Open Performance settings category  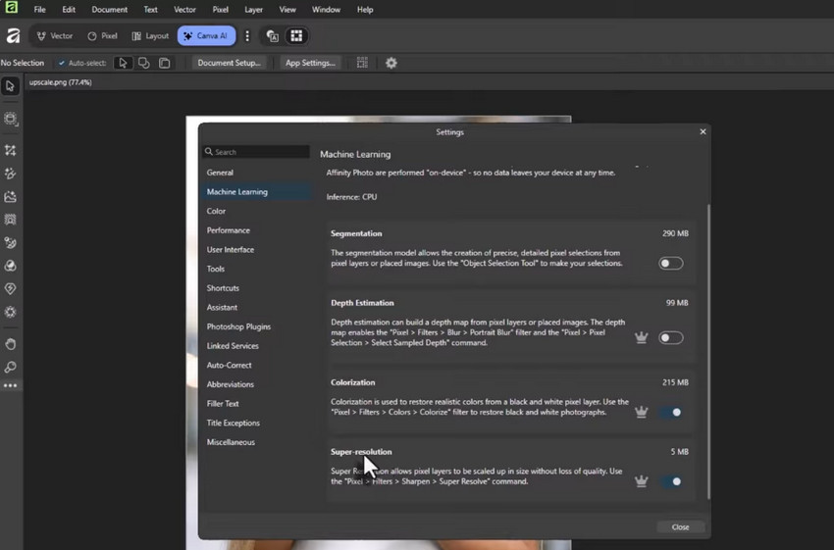click(229, 230)
